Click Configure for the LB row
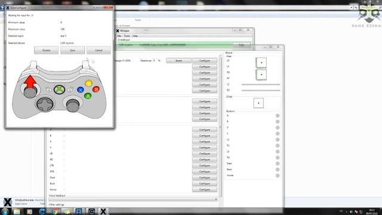382x215 pixels. [x=205, y=153]
